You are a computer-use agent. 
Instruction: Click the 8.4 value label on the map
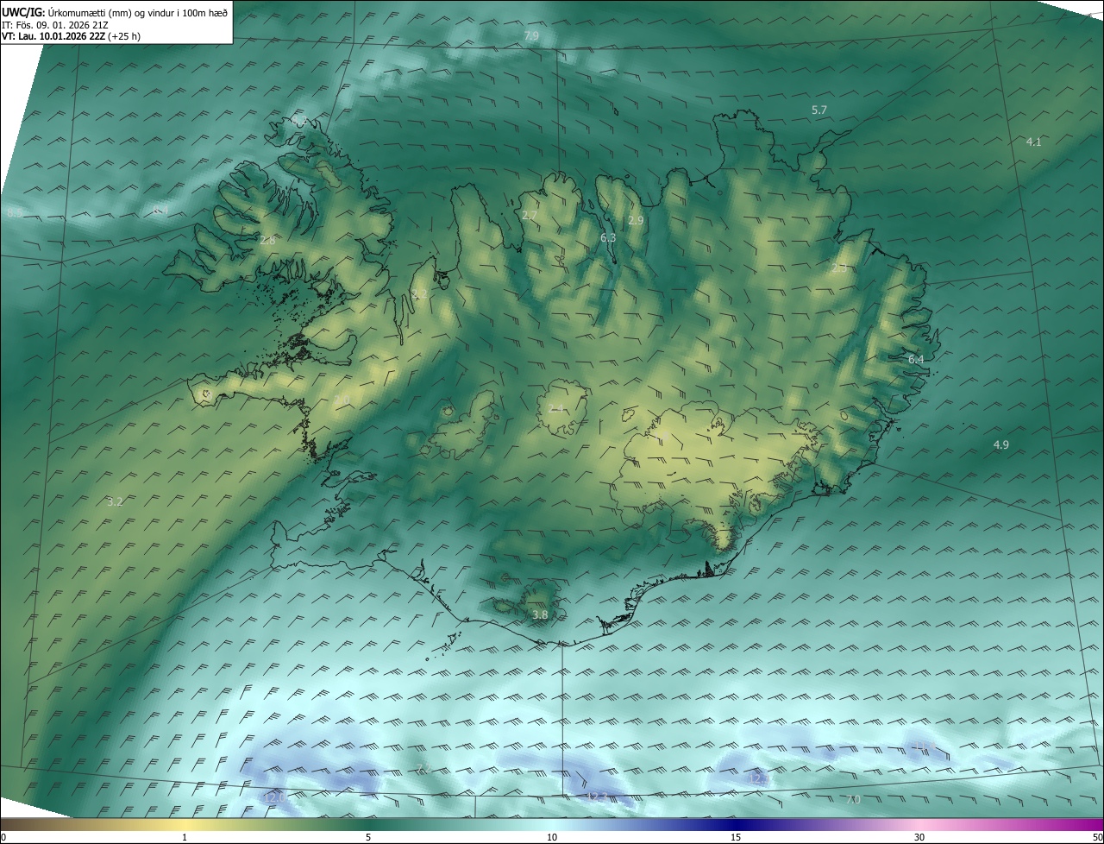tap(160, 210)
